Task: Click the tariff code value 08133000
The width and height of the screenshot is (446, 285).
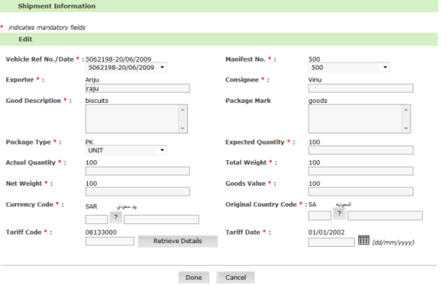Action: tap(101, 232)
